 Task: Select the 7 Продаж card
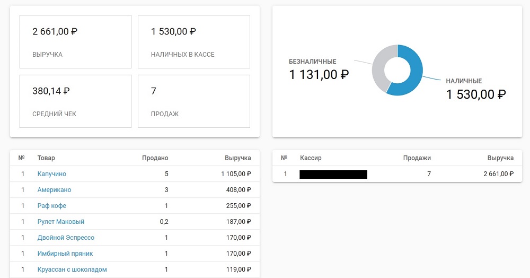194,101
